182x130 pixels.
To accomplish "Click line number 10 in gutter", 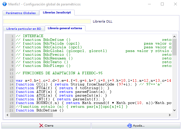I will tap(11, 70).
